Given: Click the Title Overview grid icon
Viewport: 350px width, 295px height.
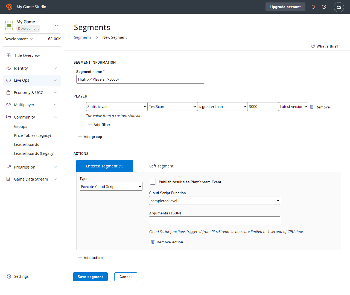Looking at the screenshot, I should pos(9,55).
